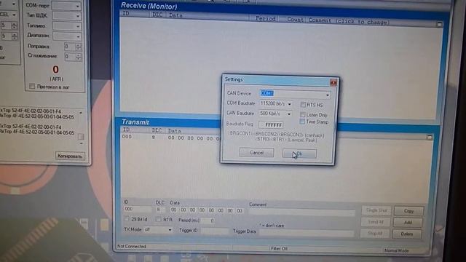The width and height of the screenshot is (466, 262).
Task: Toggle the Протокол в лог checkbox
Action: click(32, 86)
